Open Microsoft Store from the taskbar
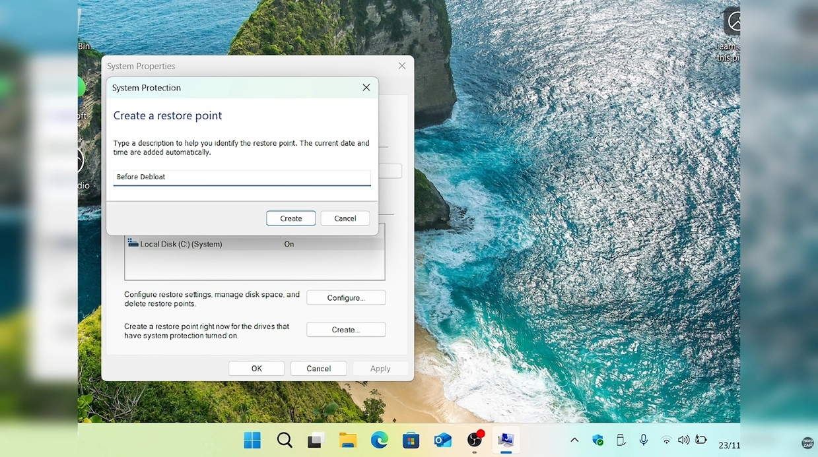Viewport: 818px width, 457px height. [x=411, y=440]
